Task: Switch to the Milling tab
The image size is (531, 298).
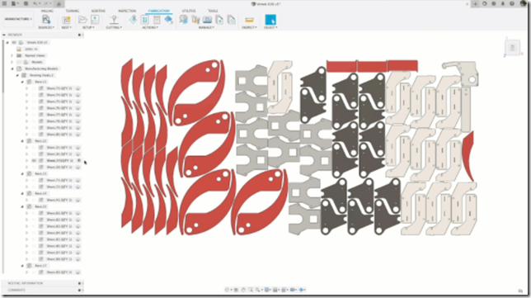Action: [x=47, y=11]
